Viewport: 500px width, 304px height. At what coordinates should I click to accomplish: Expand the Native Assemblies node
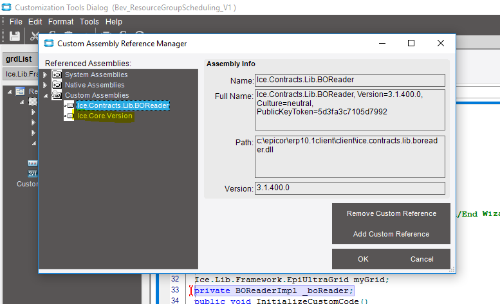45,85
